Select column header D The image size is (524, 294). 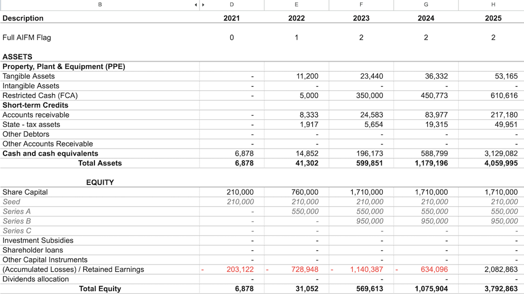click(231, 5)
